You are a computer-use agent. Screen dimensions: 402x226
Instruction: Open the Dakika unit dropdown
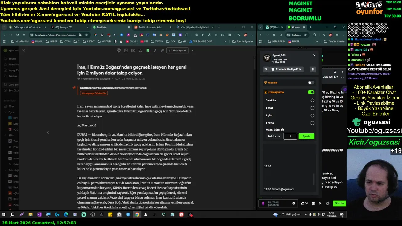click(x=274, y=136)
